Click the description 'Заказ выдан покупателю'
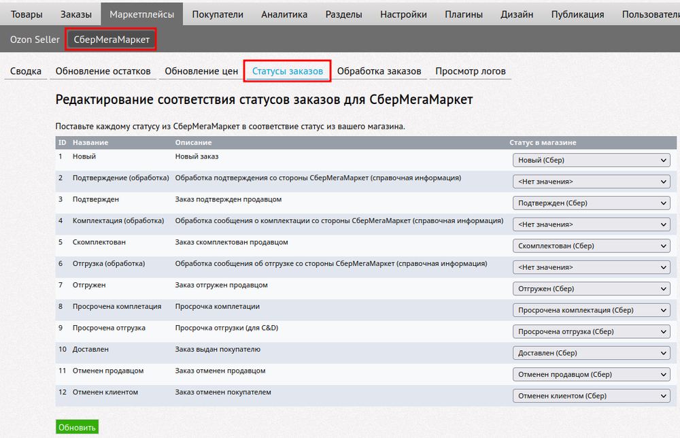680x438 pixels. pos(218,350)
